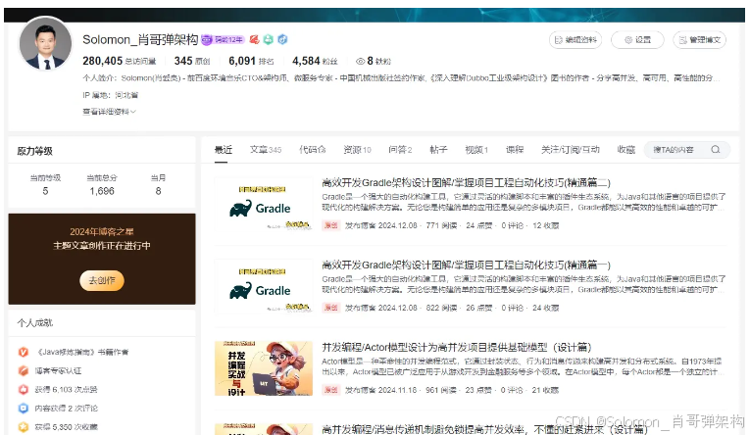
Task: Open Gradle架构设计图解 精通篇一 article title
Action: [467, 265]
